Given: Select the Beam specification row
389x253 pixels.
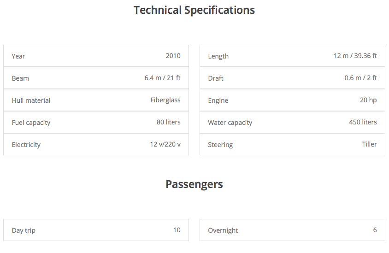Looking at the screenshot, I should coord(96,78).
